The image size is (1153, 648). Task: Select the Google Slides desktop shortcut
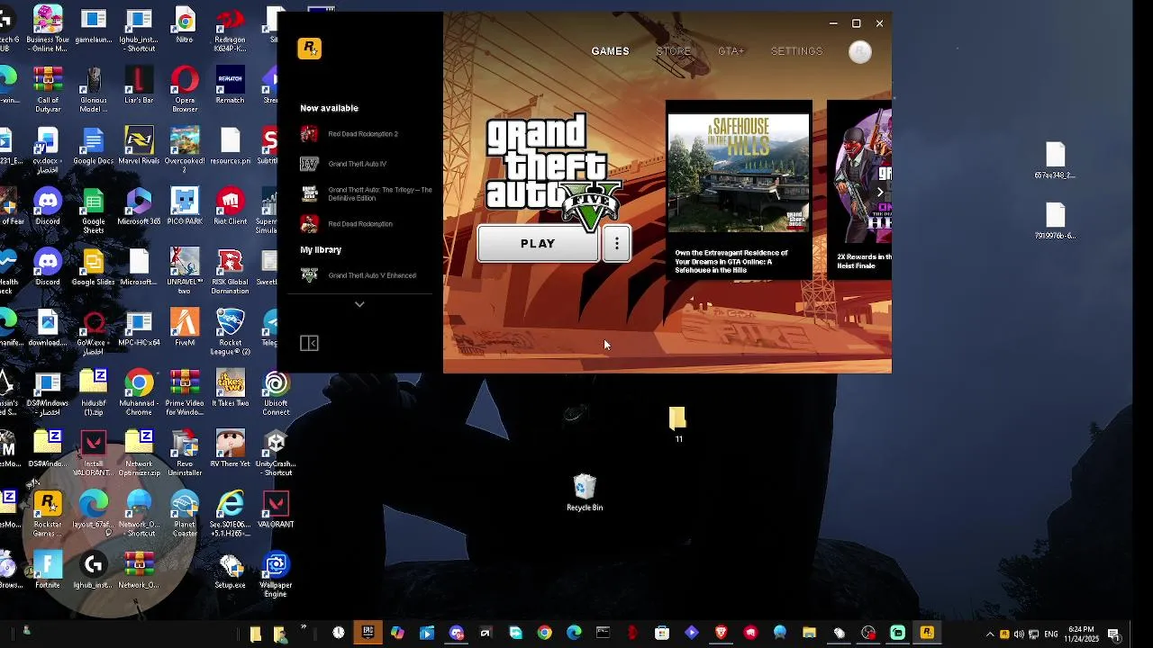[93, 267]
